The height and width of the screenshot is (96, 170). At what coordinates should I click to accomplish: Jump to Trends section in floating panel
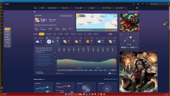pyautogui.click(x=7, y=42)
